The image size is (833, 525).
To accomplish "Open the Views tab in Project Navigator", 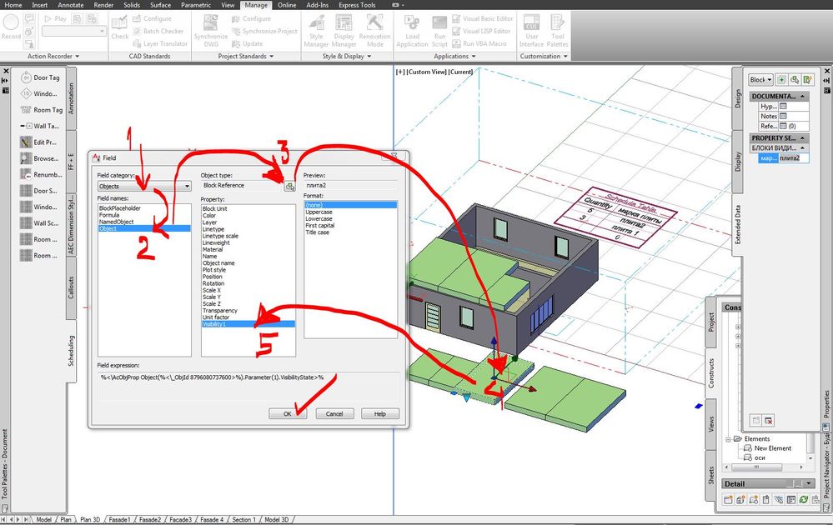I will 710,424.
